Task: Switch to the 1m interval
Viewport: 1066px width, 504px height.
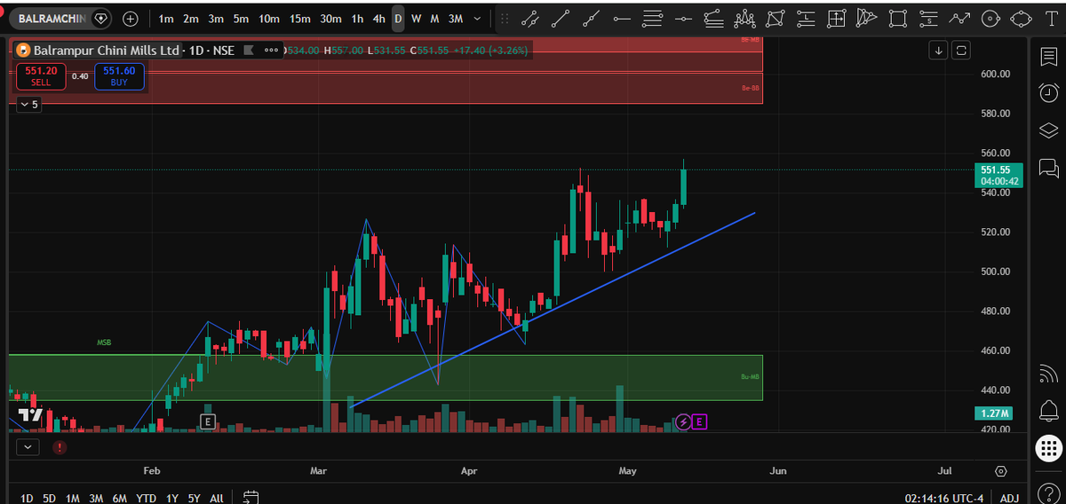Action: point(166,18)
